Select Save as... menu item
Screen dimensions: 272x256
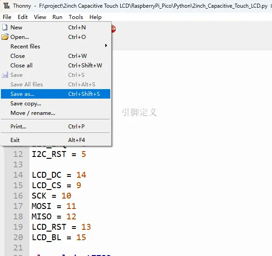[56, 94]
